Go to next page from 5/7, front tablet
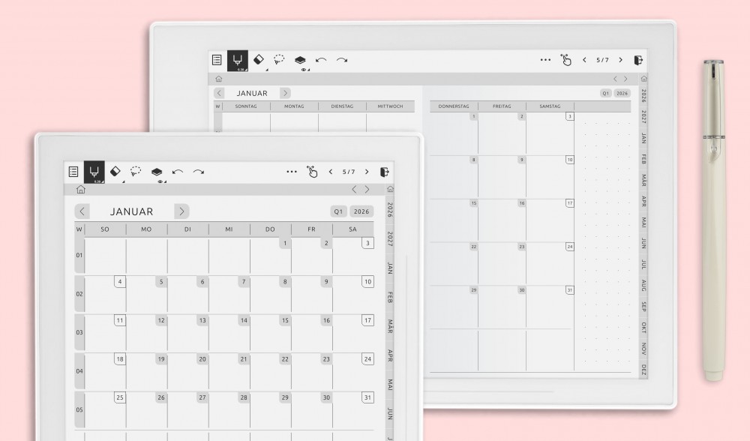 click(367, 172)
